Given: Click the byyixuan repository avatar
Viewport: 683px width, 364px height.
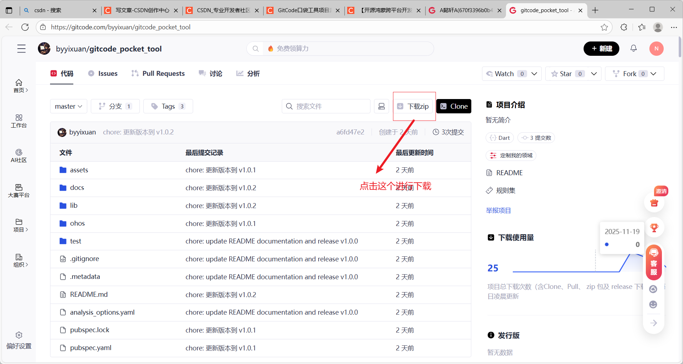Looking at the screenshot, I should click(x=44, y=49).
